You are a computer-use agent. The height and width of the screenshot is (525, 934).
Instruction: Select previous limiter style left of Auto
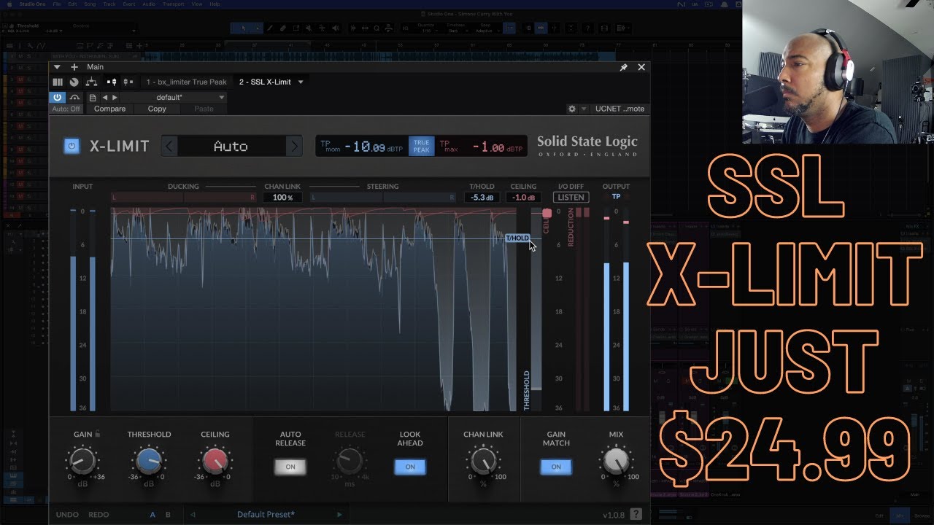tap(169, 146)
